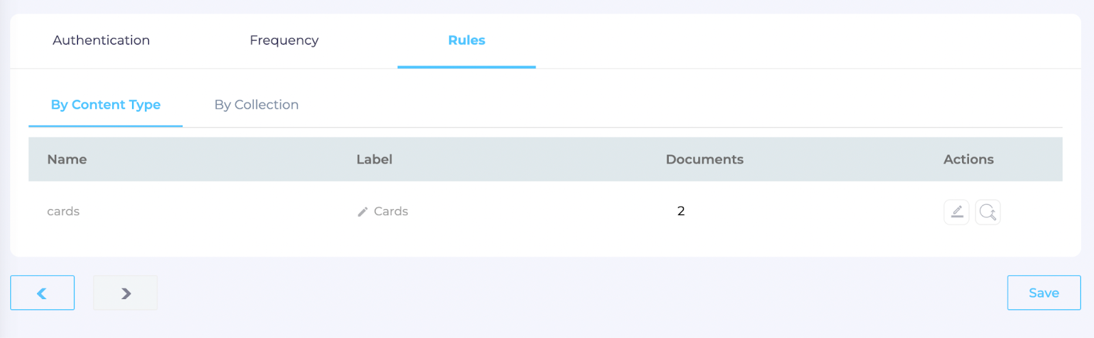Click the lowercase cards name cell
This screenshot has height=338, width=1094.
(x=63, y=212)
